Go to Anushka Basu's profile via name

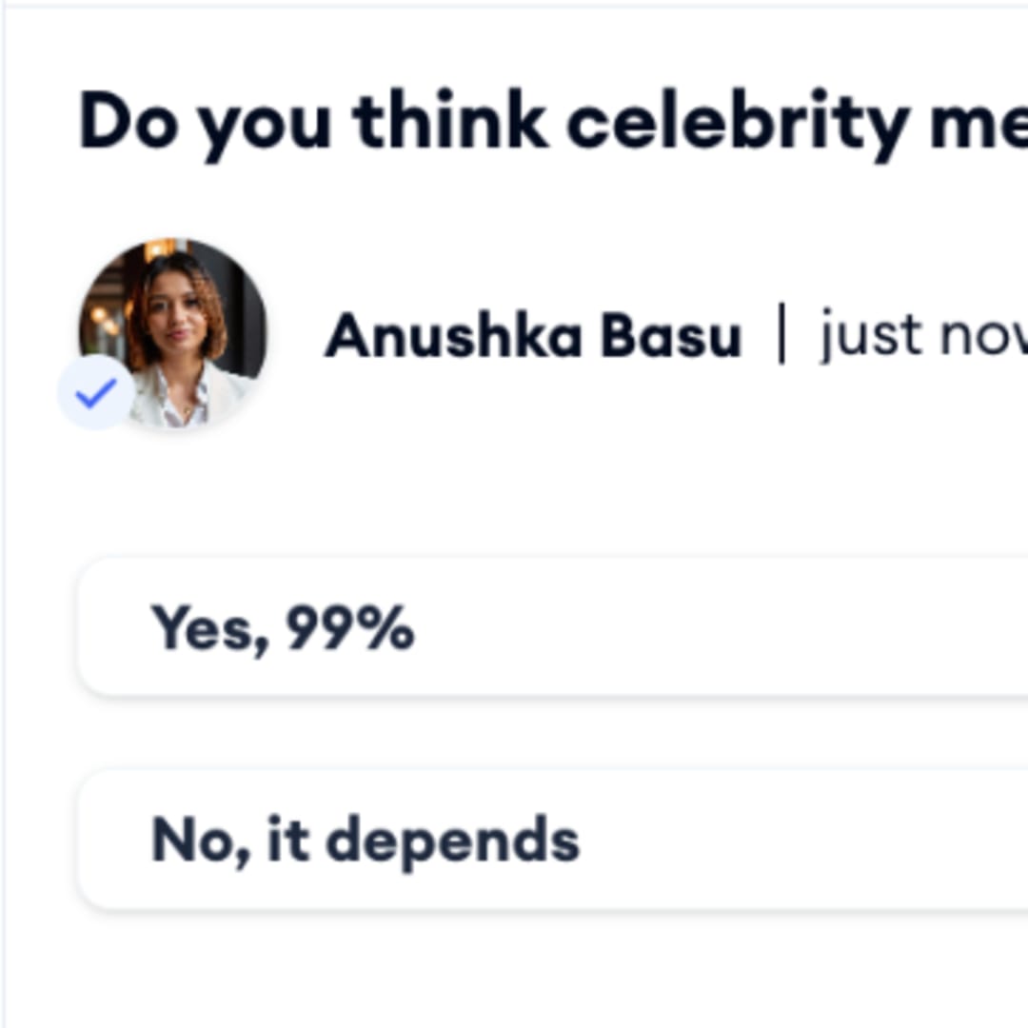[x=532, y=336]
